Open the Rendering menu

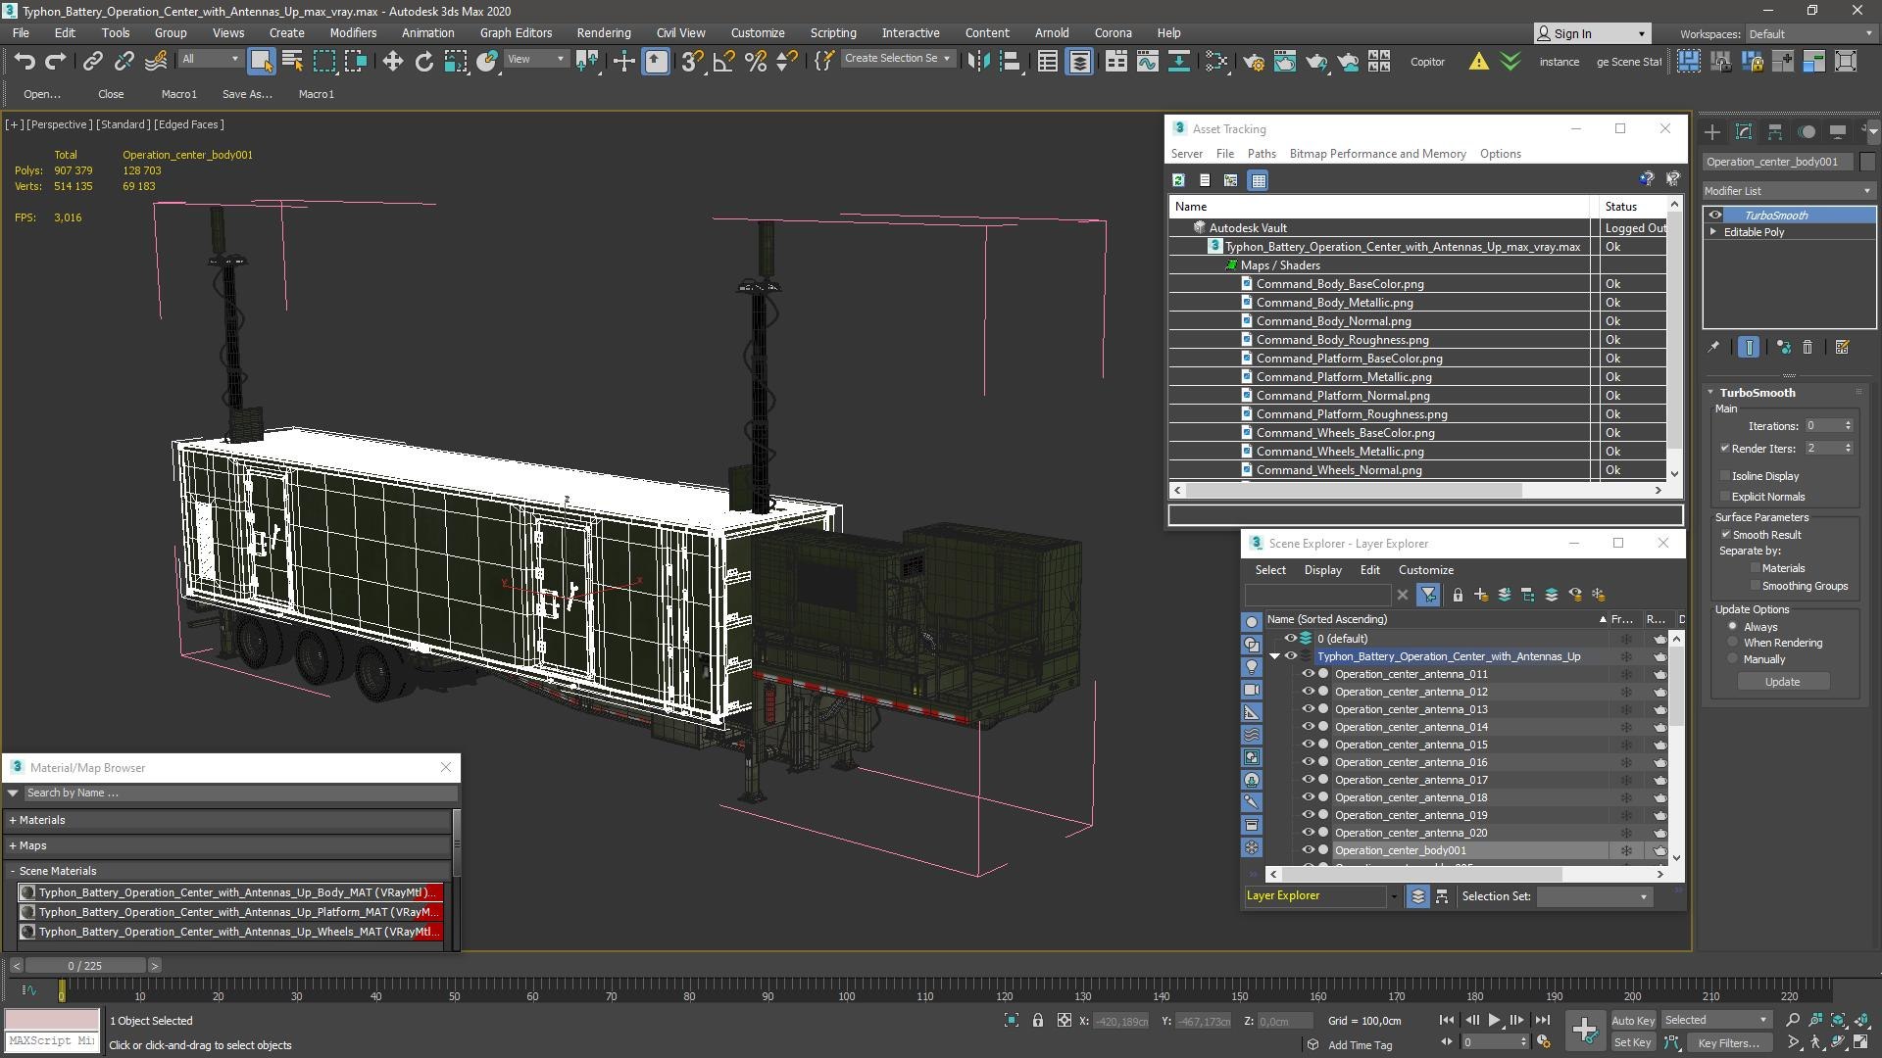pyautogui.click(x=603, y=32)
